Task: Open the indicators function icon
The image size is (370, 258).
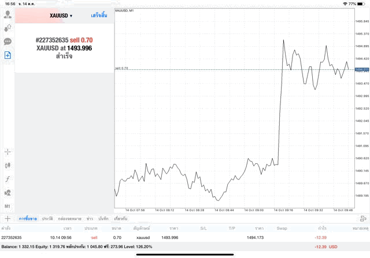Action: click(8, 179)
